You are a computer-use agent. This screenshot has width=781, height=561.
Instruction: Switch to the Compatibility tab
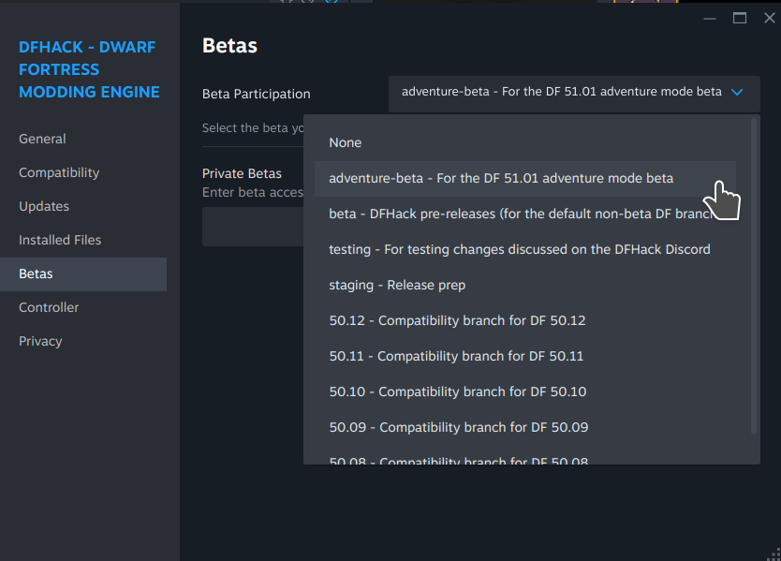click(59, 172)
